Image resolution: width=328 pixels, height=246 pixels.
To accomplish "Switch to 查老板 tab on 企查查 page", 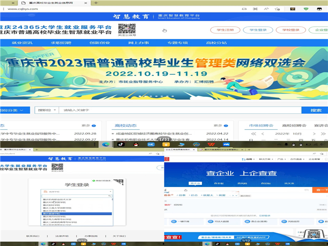I will pyautogui.click(x=218, y=182).
